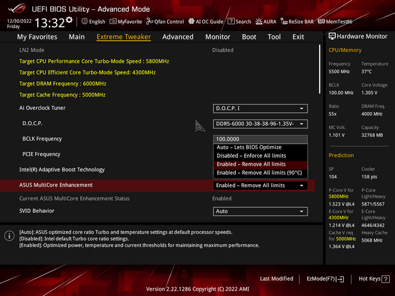The width and height of the screenshot is (395, 296).
Task: Toggle ReSize BAR option
Action: coord(297,22)
